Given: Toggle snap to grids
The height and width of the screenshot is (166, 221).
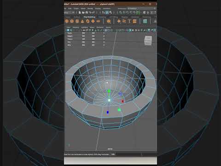Looking at the screenshot, I should pos(121,12).
